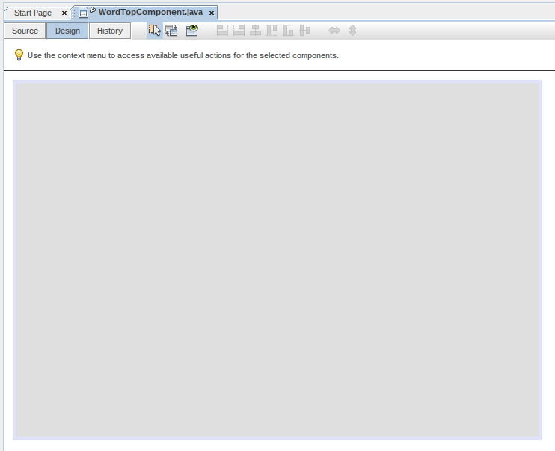
Task: Click Align Bottom in Row icon
Action: coord(288,31)
